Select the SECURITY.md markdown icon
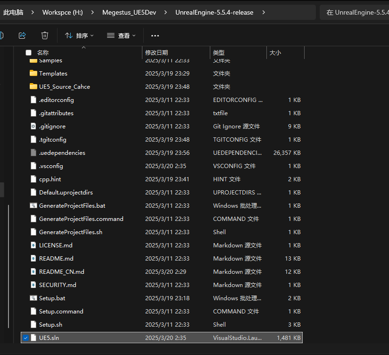 [33, 285]
